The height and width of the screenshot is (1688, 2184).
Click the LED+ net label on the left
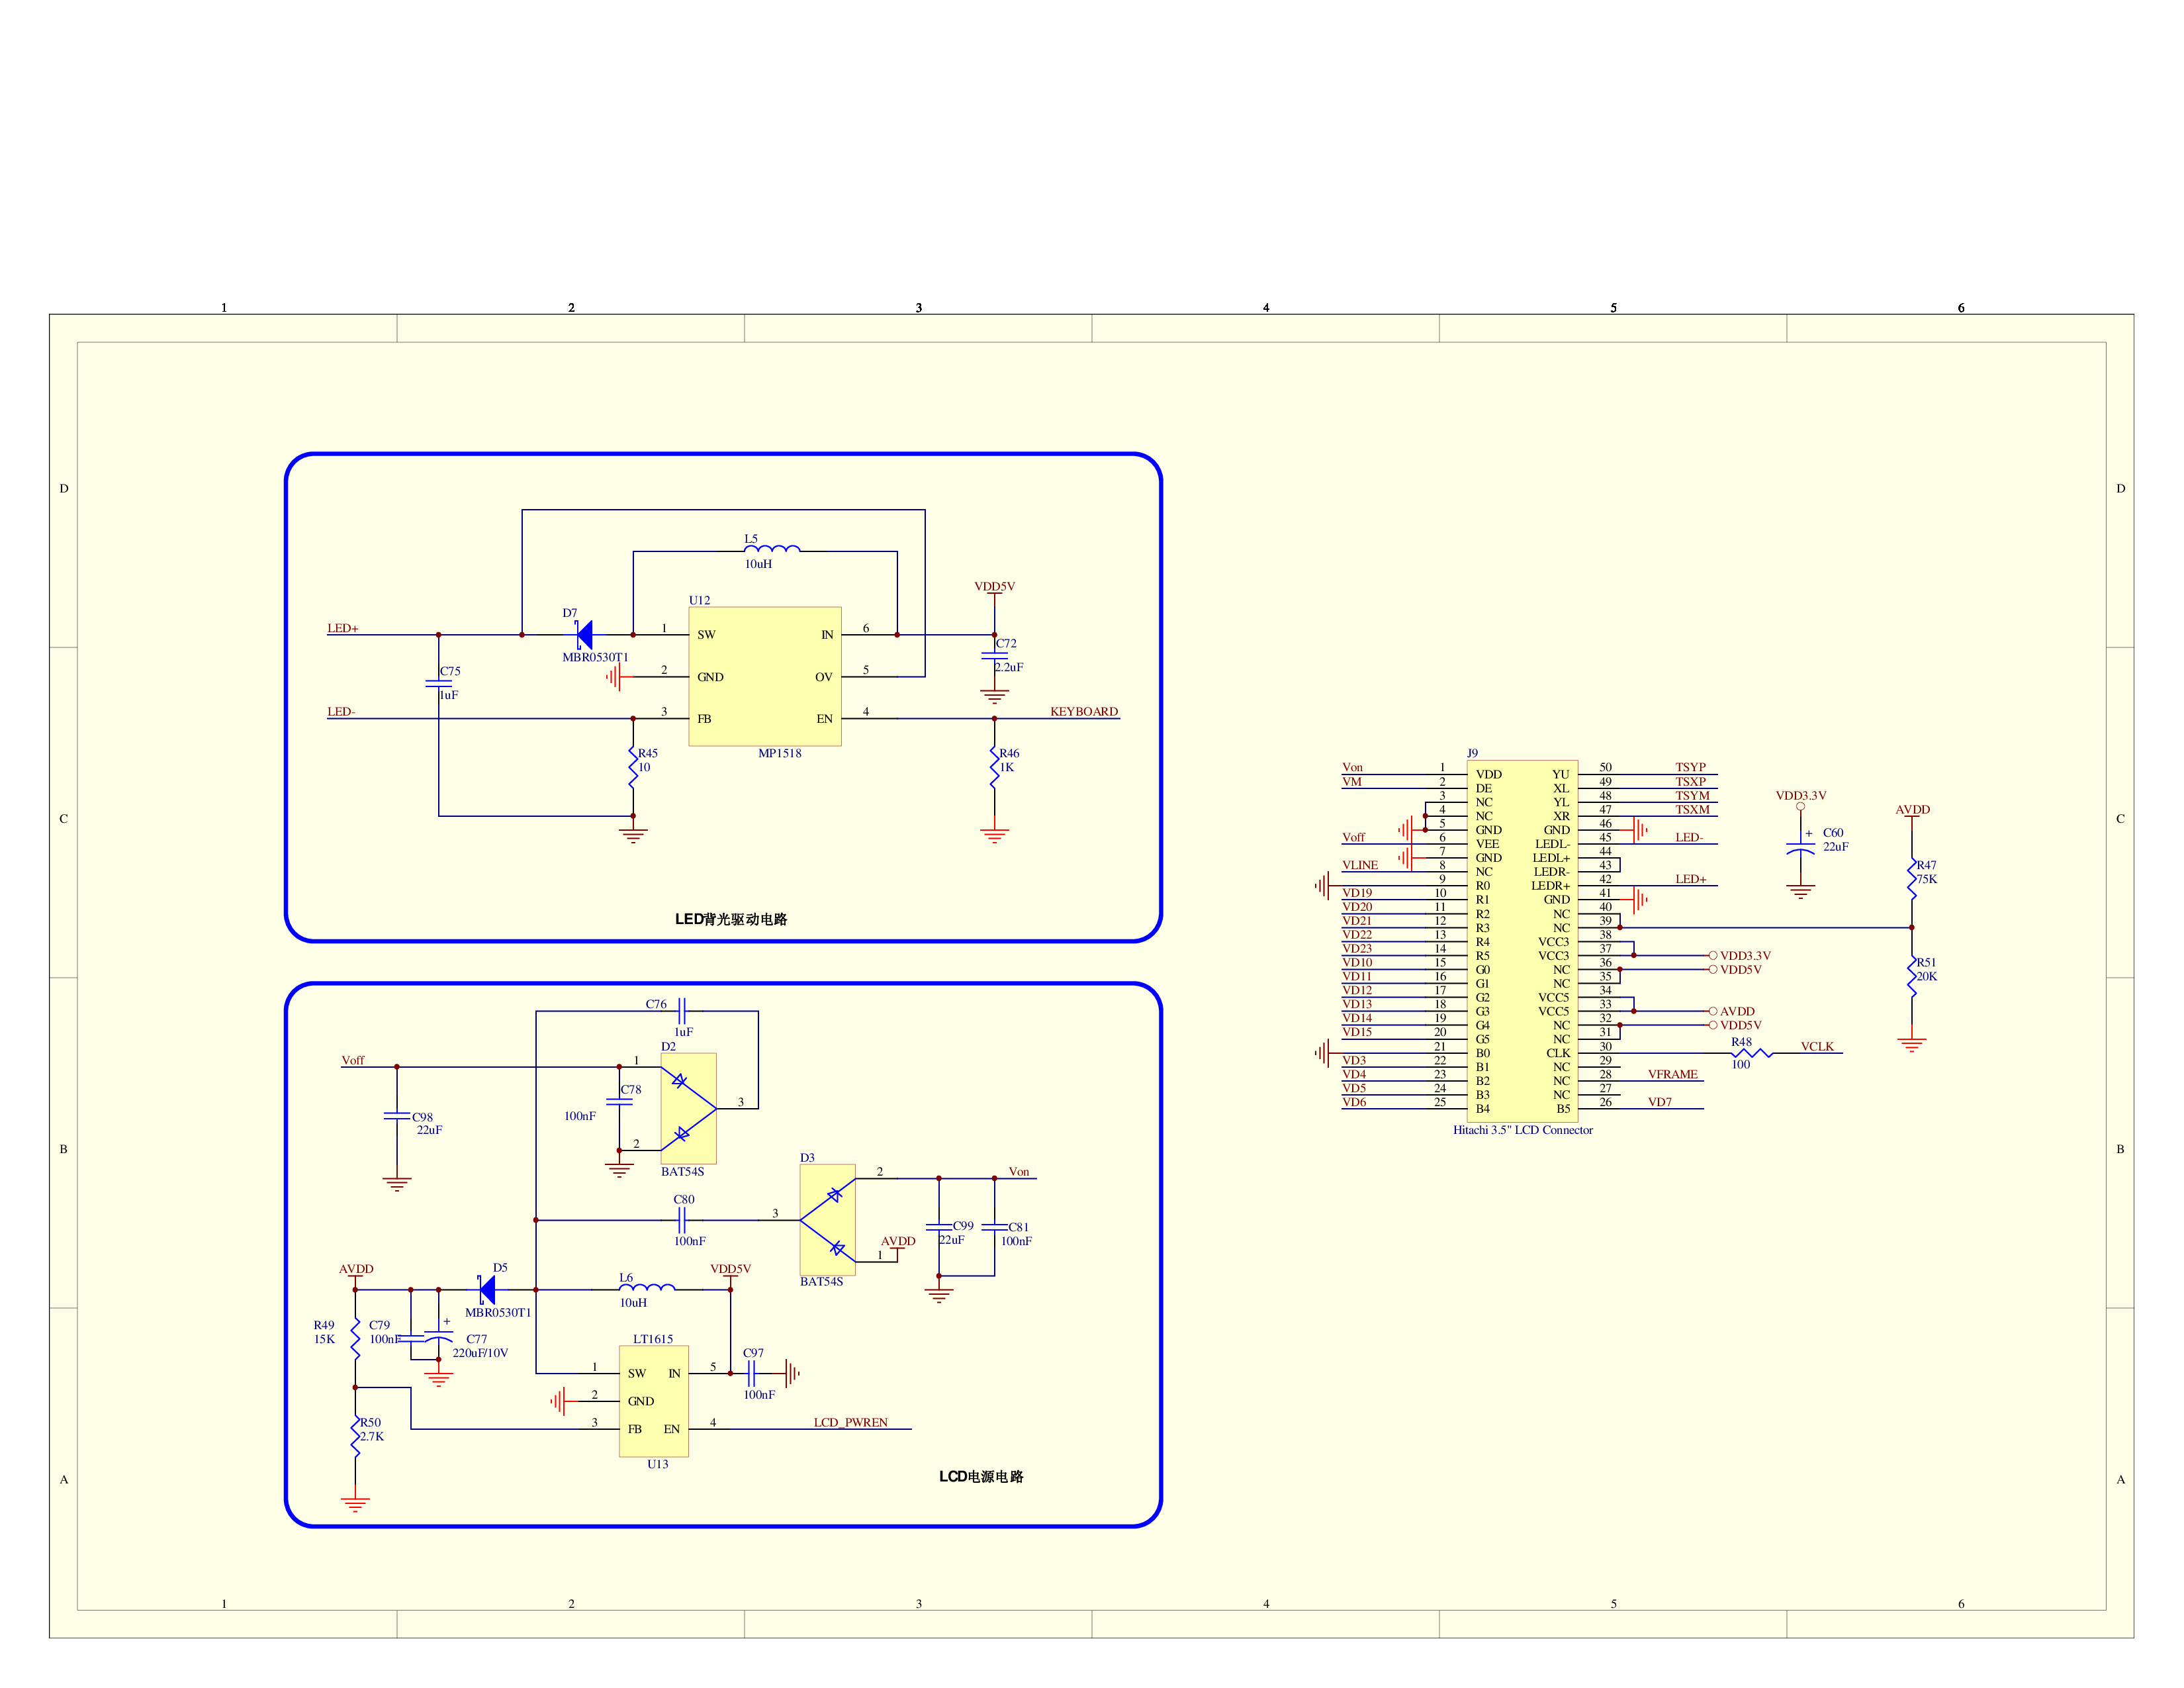(342, 629)
